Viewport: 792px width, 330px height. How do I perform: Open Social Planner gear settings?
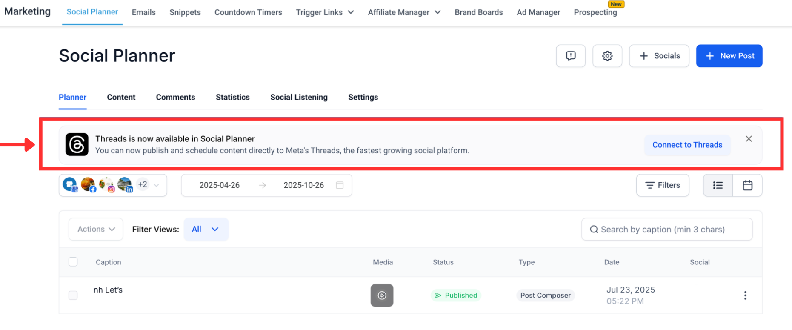click(x=607, y=56)
